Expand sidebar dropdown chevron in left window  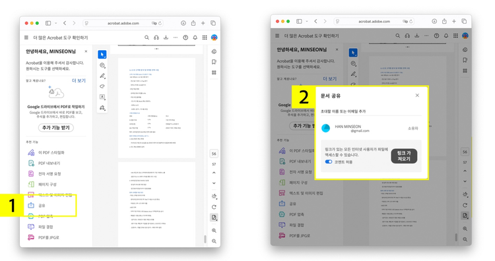pyautogui.click(x=55, y=23)
